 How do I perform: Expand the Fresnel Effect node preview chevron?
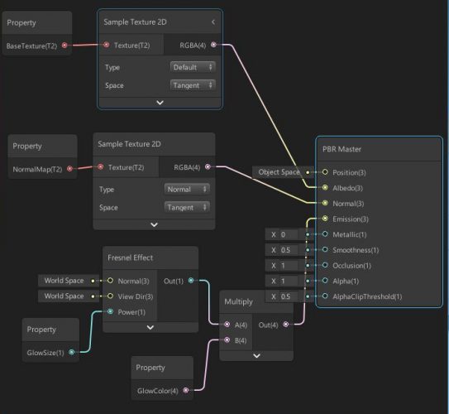(x=150, y=327)
